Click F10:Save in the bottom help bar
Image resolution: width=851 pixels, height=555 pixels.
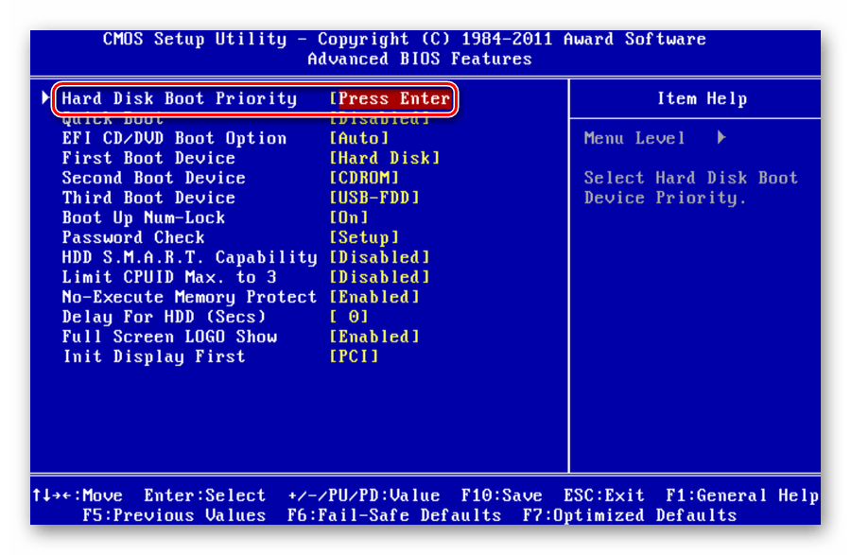pyautogui.click(x=501, y=495)
